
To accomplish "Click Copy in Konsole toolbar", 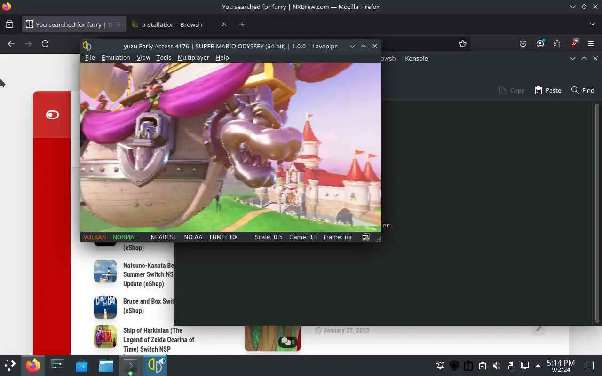I will point(512,90).
